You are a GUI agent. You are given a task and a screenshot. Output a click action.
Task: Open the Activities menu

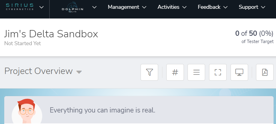point(172,7)
